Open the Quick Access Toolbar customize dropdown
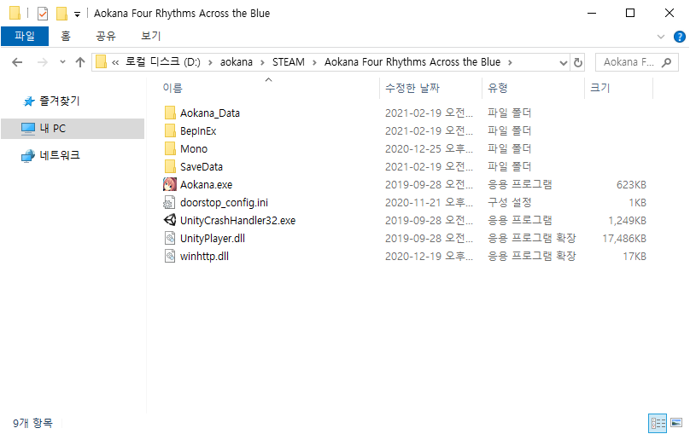The width and height of the screenshot is (690, 434). point(77,14)
